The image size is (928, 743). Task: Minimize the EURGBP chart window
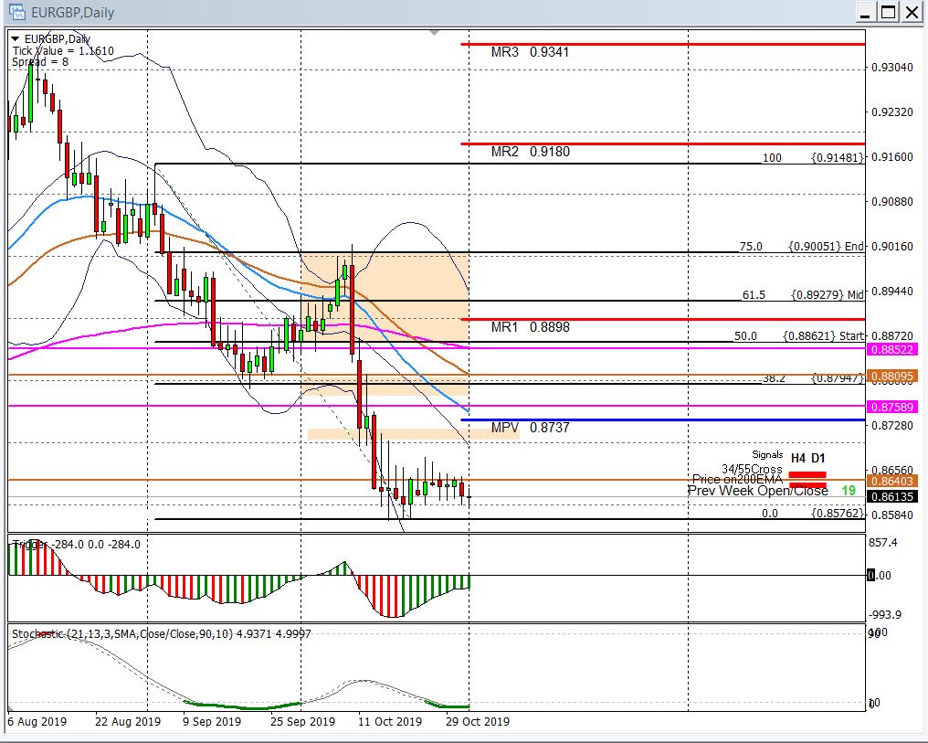pos(866,12)
